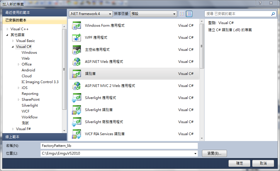The image size is (280, 171).
Task: Select the ASP.NET Web 應用程式 template icon
Action: point(77,62)
